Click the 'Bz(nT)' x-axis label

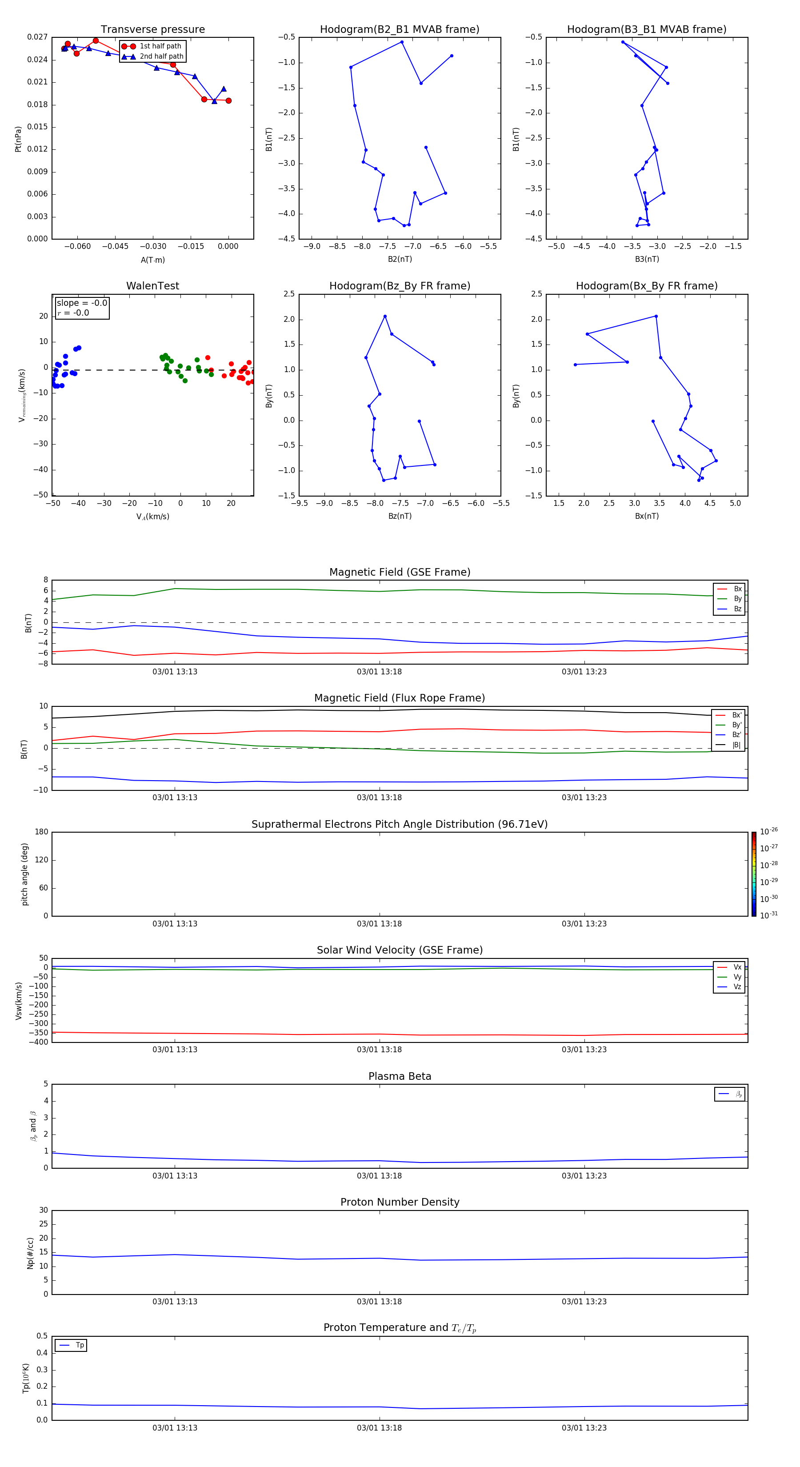(x=400, y=516)
